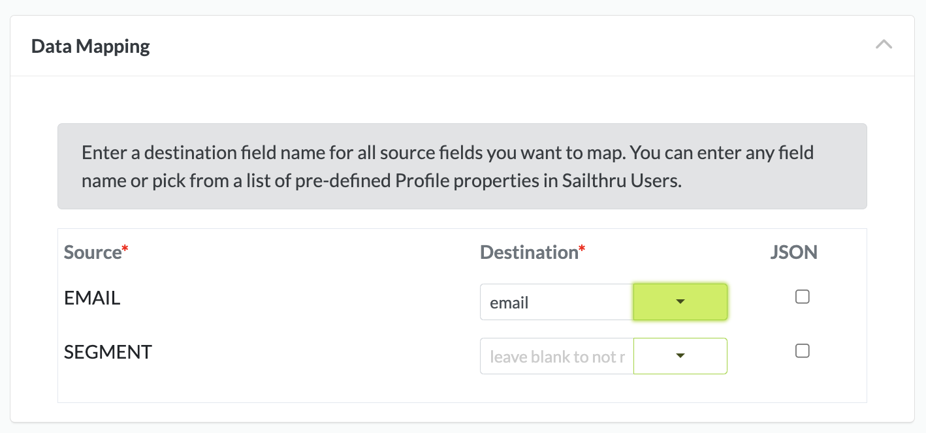Click the 'Sailthru Users' text in banner
This screenshot has width=926, height=433.
(x=621, y=181)
